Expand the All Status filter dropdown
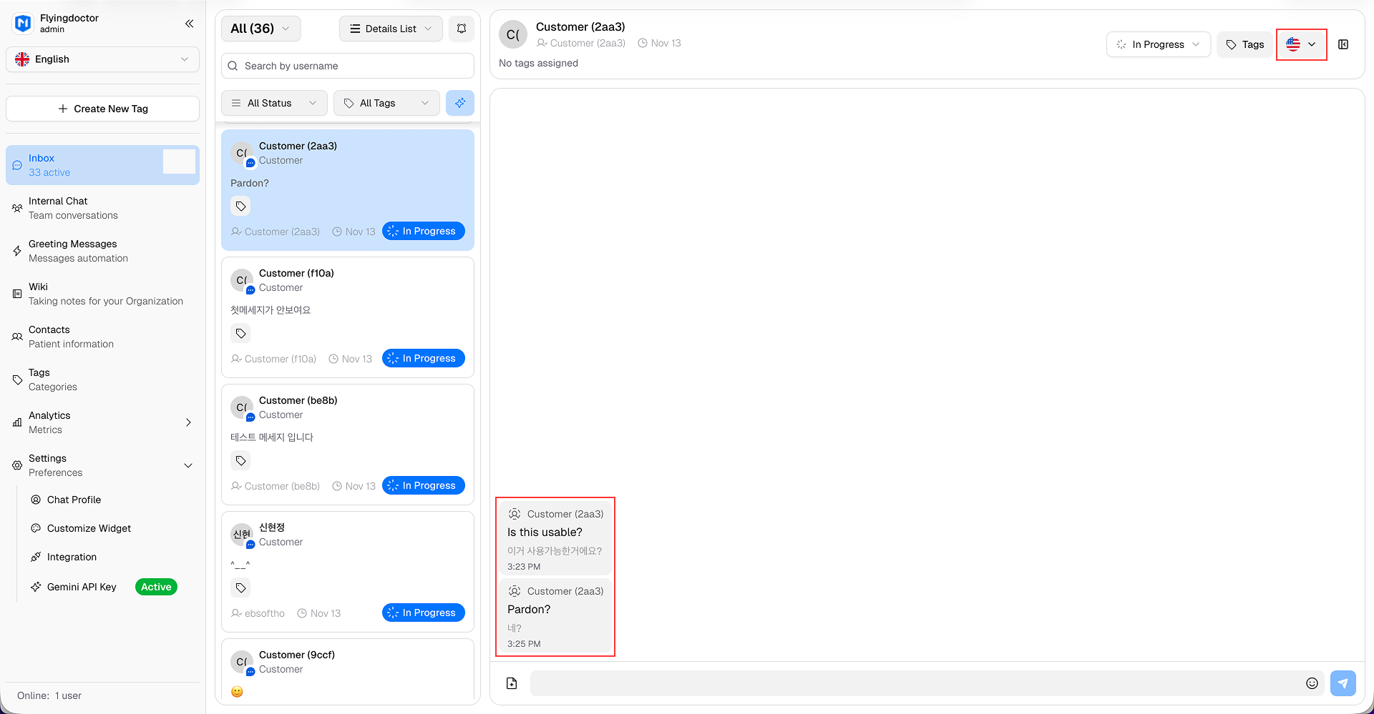 (x=274, y=103)
